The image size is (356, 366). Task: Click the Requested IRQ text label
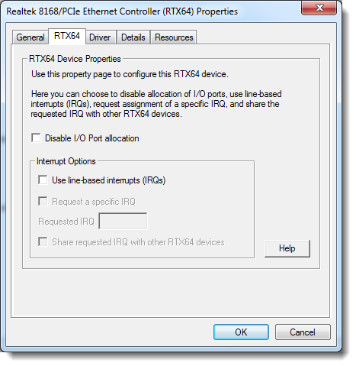(x=66, y=222)
